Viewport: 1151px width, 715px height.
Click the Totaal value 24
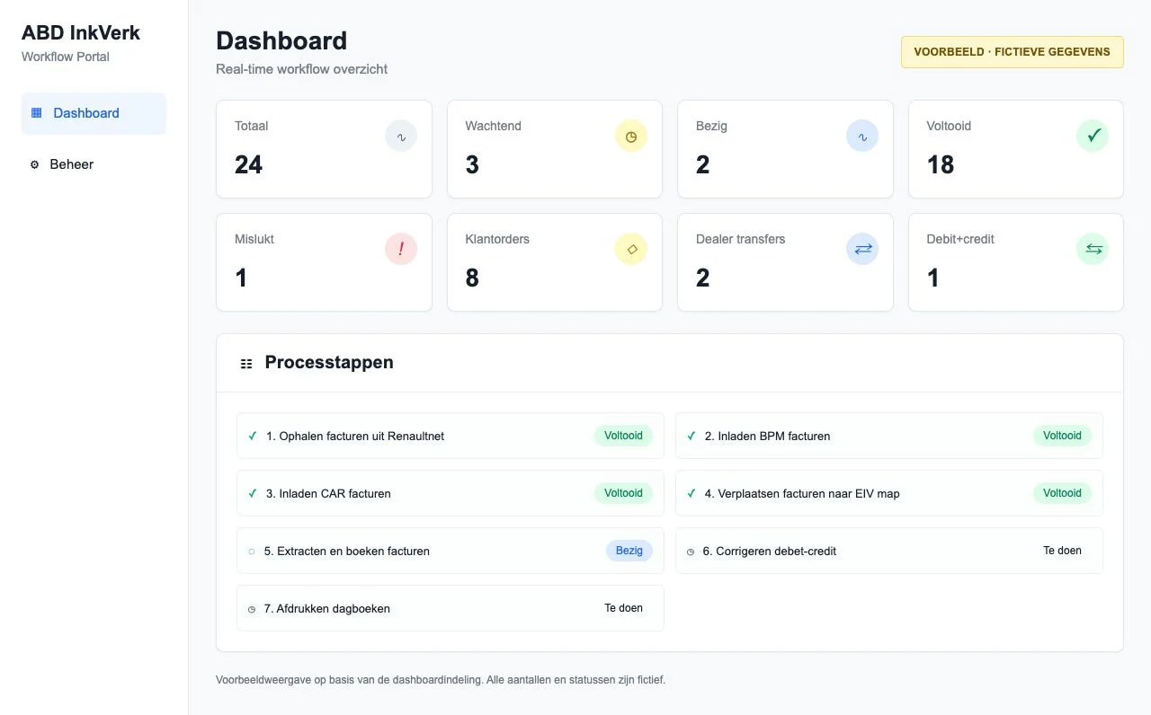[249, 164]
